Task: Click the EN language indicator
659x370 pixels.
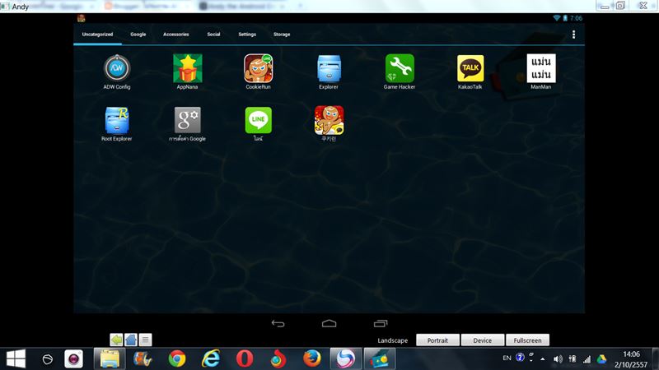Action: 507,358
